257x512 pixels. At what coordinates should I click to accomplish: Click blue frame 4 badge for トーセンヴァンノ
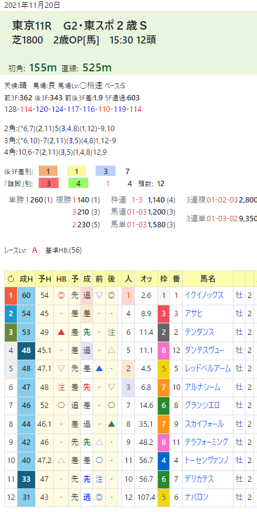[164, 461]
